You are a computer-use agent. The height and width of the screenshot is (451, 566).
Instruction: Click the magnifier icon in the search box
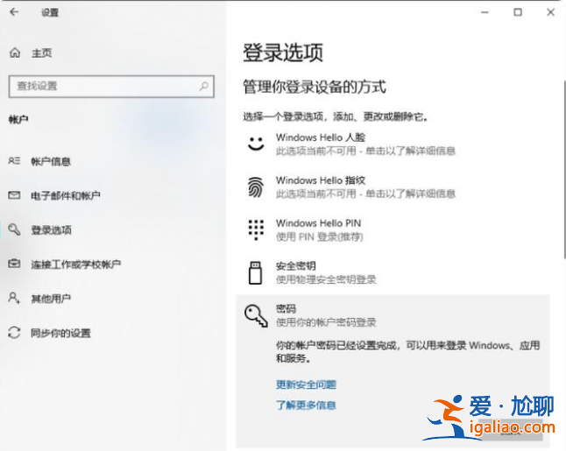tap(204, 86)
